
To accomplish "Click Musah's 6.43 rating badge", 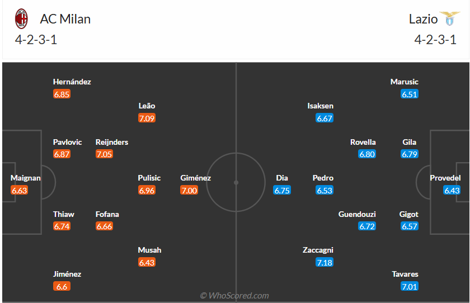I will tap(147, 262).
